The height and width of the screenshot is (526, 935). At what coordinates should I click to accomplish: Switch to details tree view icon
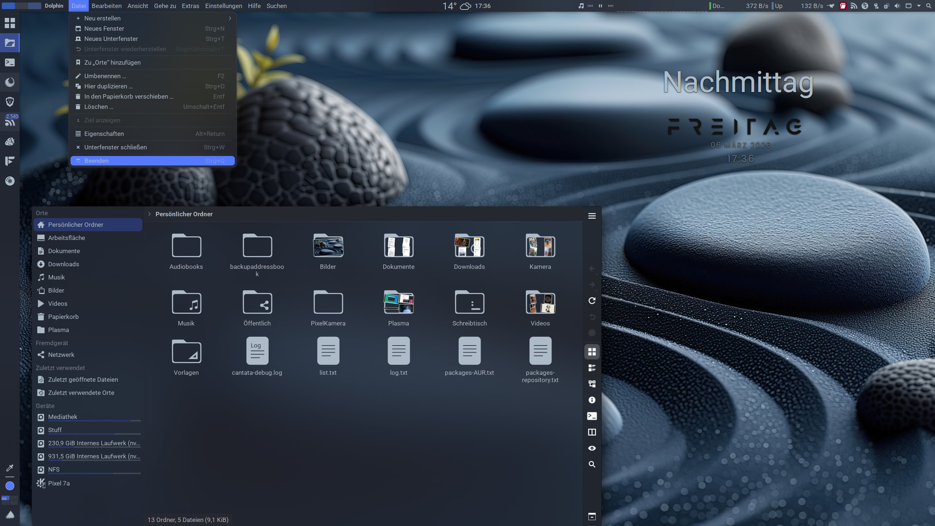pyautogui.click(x=592, y=384)
